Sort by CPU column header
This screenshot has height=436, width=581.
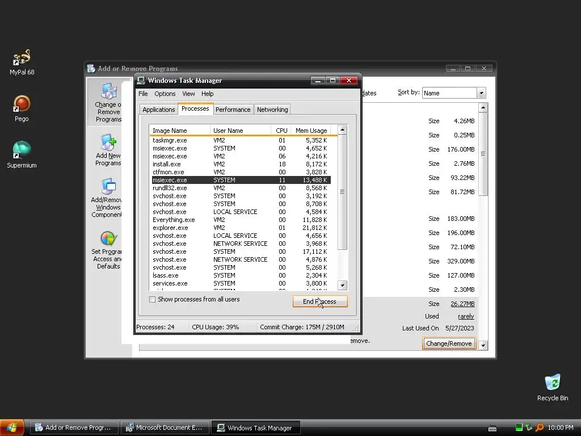(281, 131)
